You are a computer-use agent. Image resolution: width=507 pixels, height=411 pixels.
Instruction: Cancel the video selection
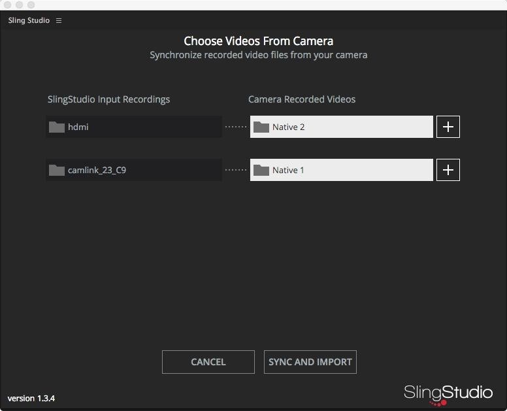pyautogui.click(x=208, y=362)
